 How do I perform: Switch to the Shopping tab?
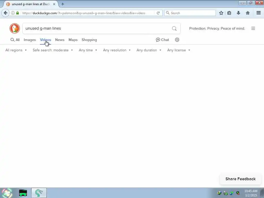point(89,40)
